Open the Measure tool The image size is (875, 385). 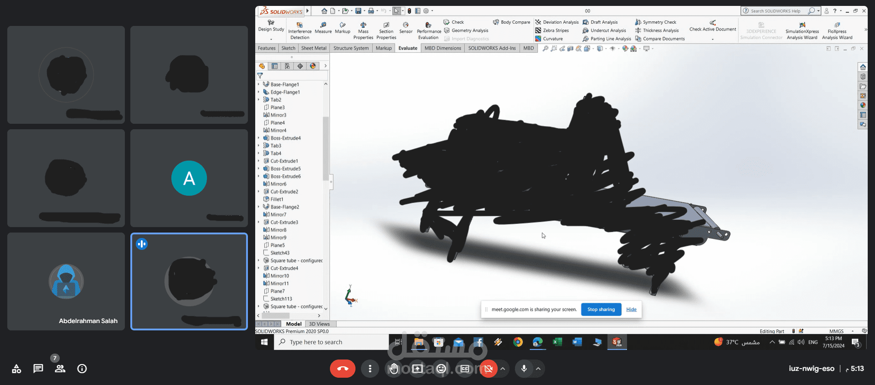coord(323,28)
